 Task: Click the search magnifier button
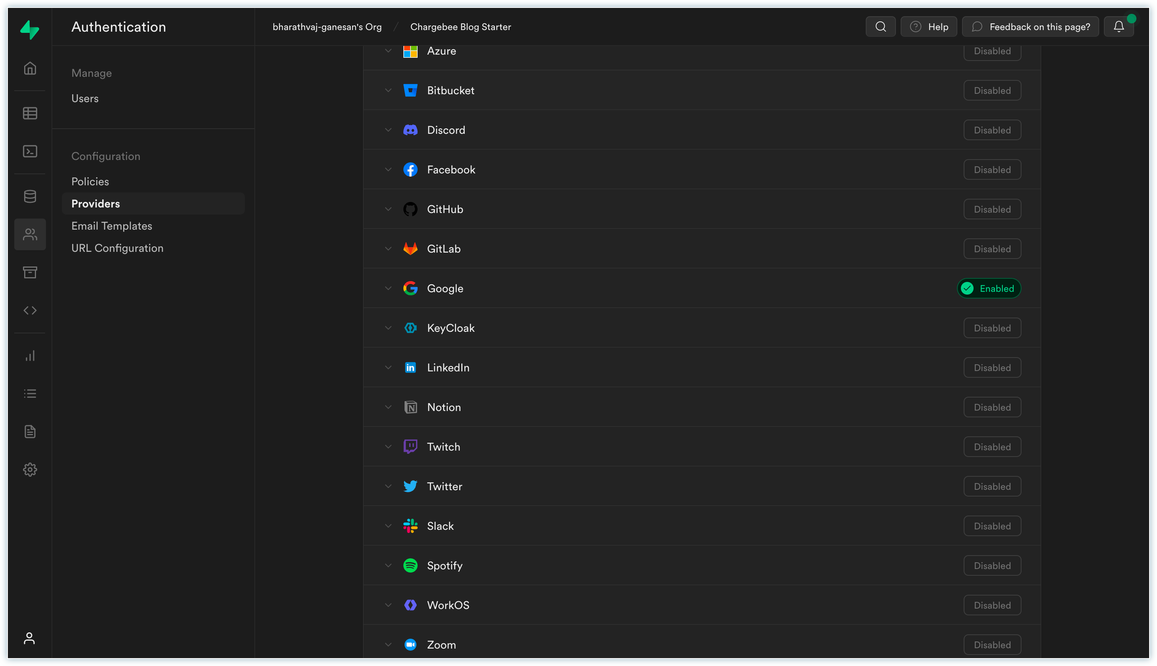pos(880,27)
